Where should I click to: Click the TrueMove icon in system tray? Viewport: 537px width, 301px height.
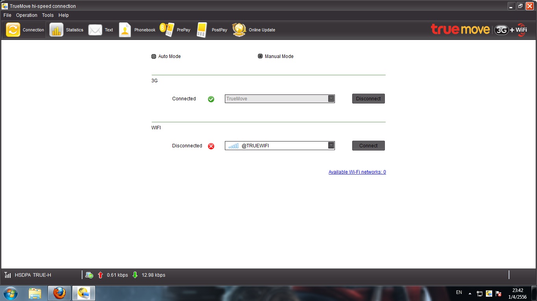click(x=489, y=293)
